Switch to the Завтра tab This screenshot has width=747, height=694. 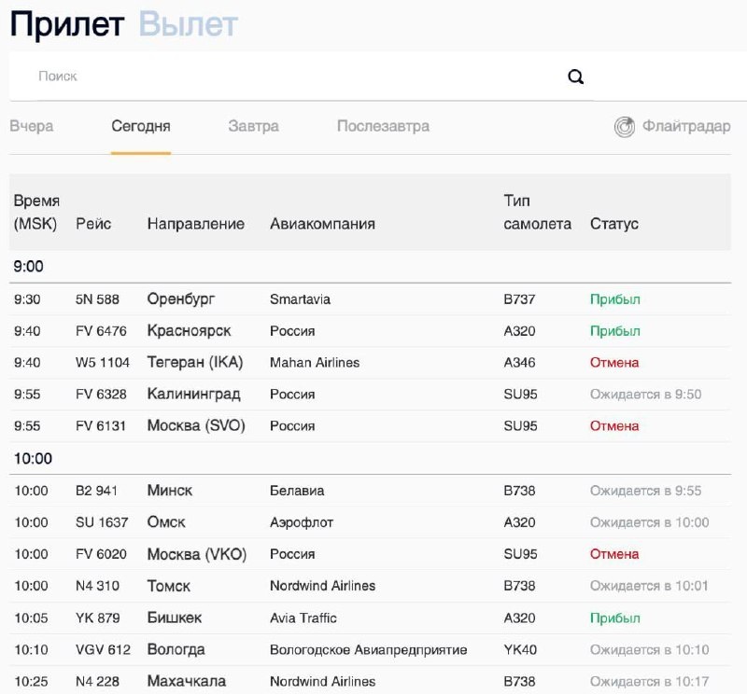click(x=253, y=126)
